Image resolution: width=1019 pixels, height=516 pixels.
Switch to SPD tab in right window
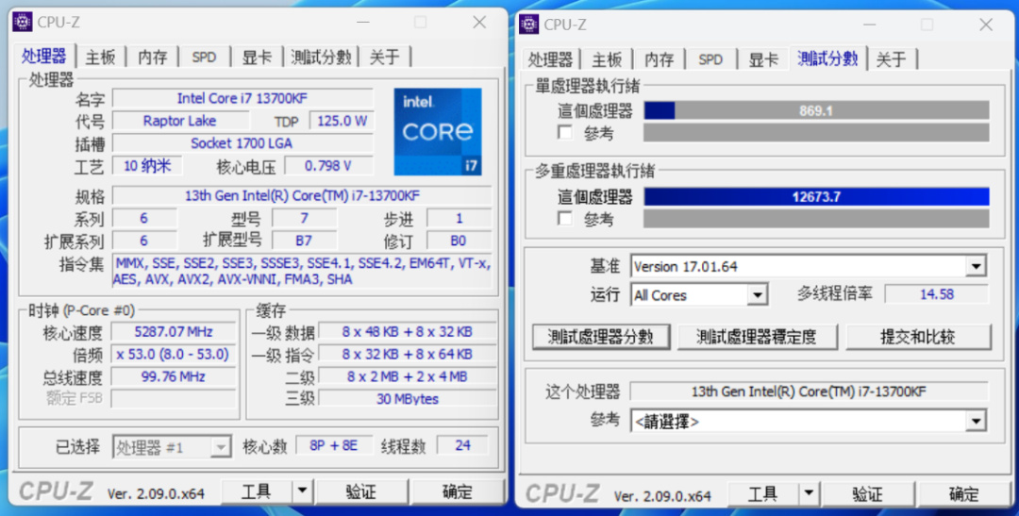[x=710, y=59]
